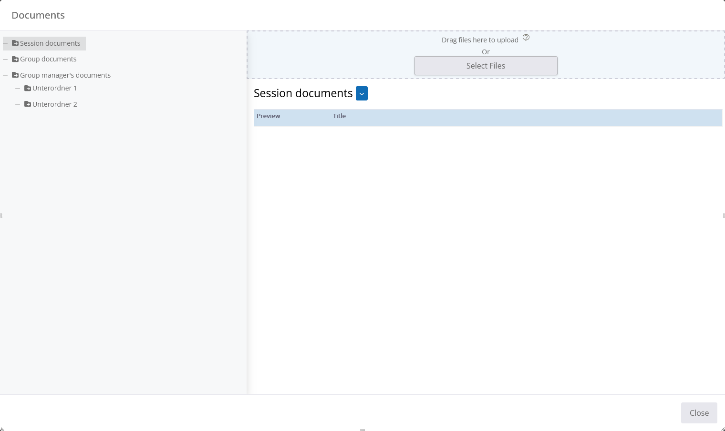
Task: Click the Select Files button
Action: pyautogui.click(x=486, y=66)
